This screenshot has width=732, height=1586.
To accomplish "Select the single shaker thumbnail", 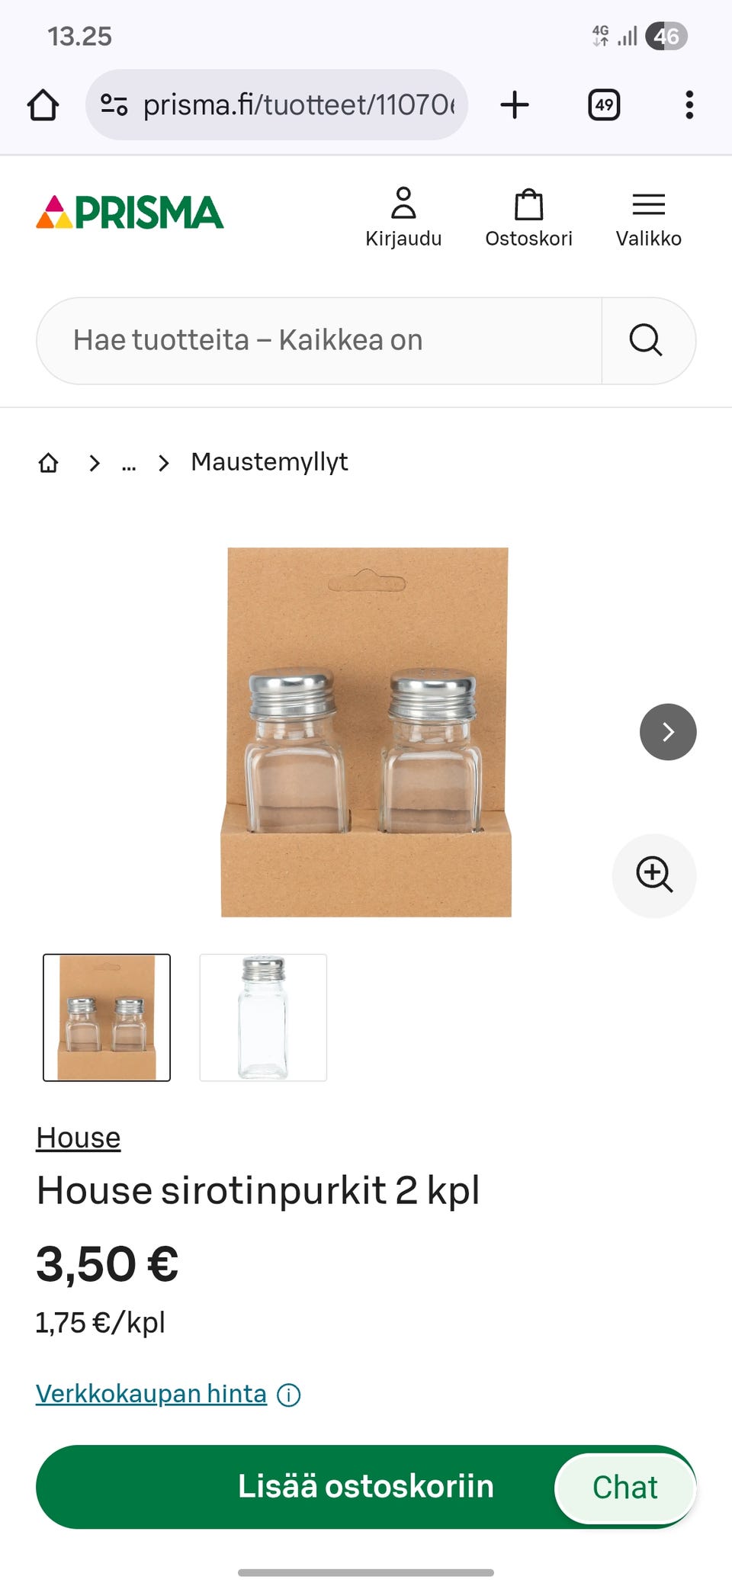I will click(x=263, y=1017).
